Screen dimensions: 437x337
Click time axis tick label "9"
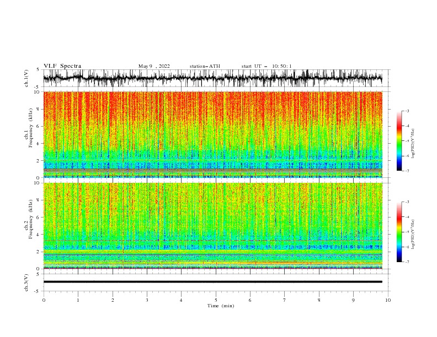353,300
